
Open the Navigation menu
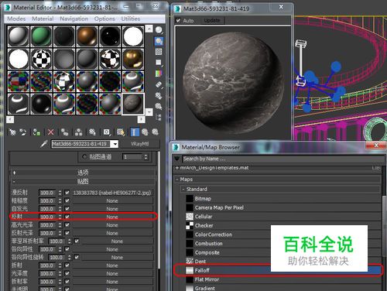click(x=74, y=19)
